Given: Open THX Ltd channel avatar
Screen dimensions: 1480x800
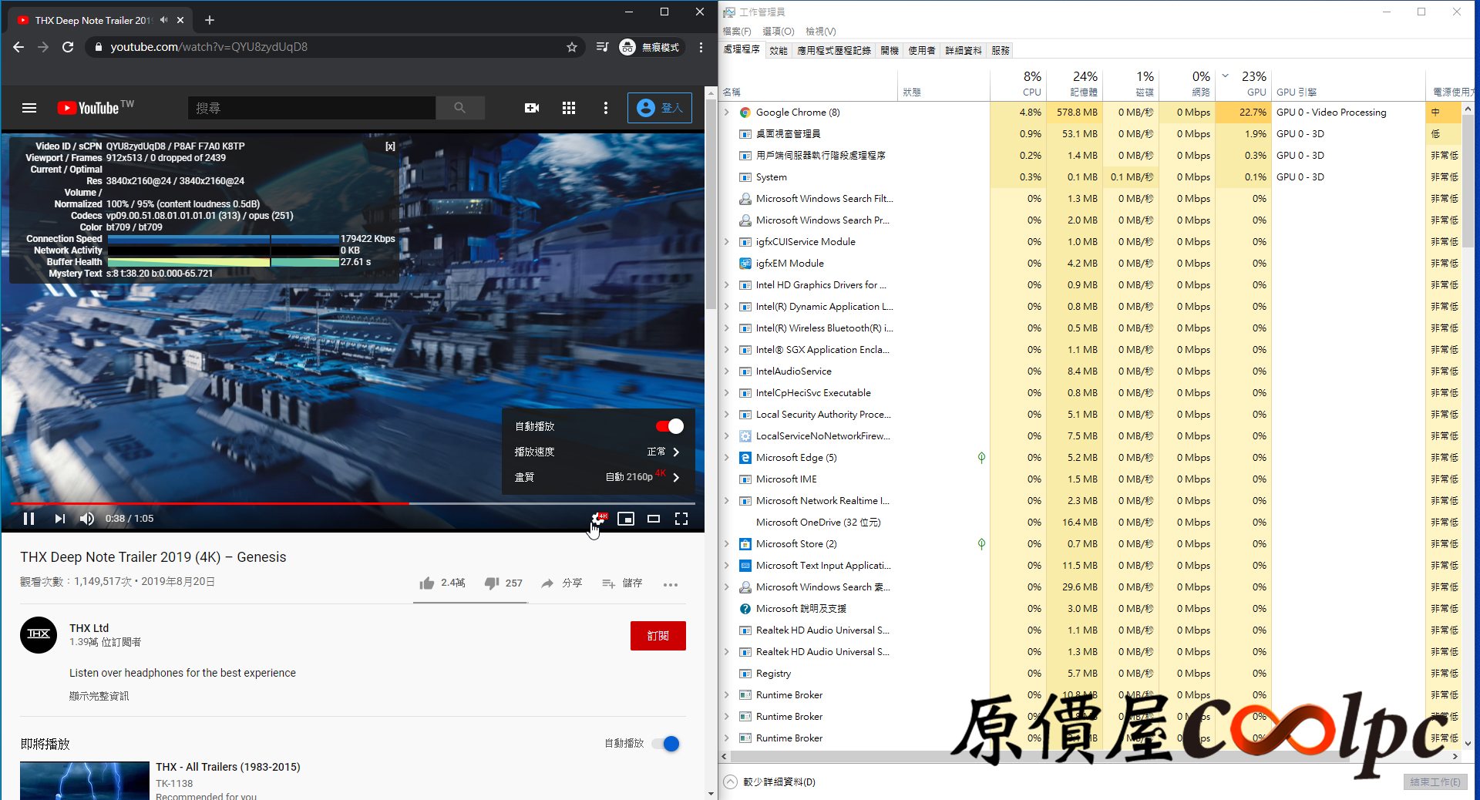Looking at the screenshot, I should (x=39, y=635).
